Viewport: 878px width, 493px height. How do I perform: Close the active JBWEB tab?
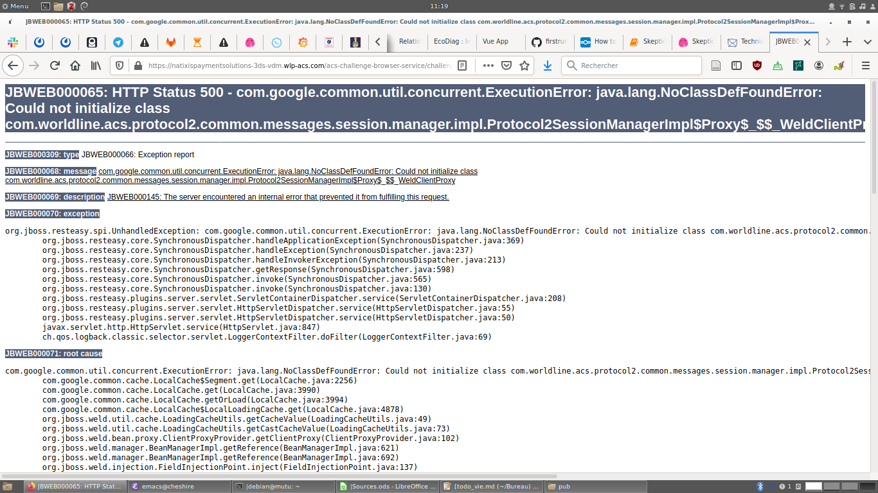click(807, 42)
